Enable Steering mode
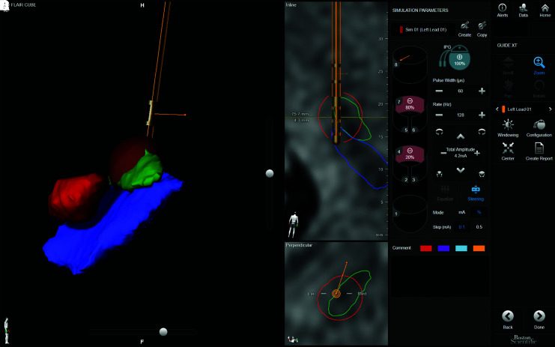Viewport: 555px width, 347px height. (x=476, y=192)
